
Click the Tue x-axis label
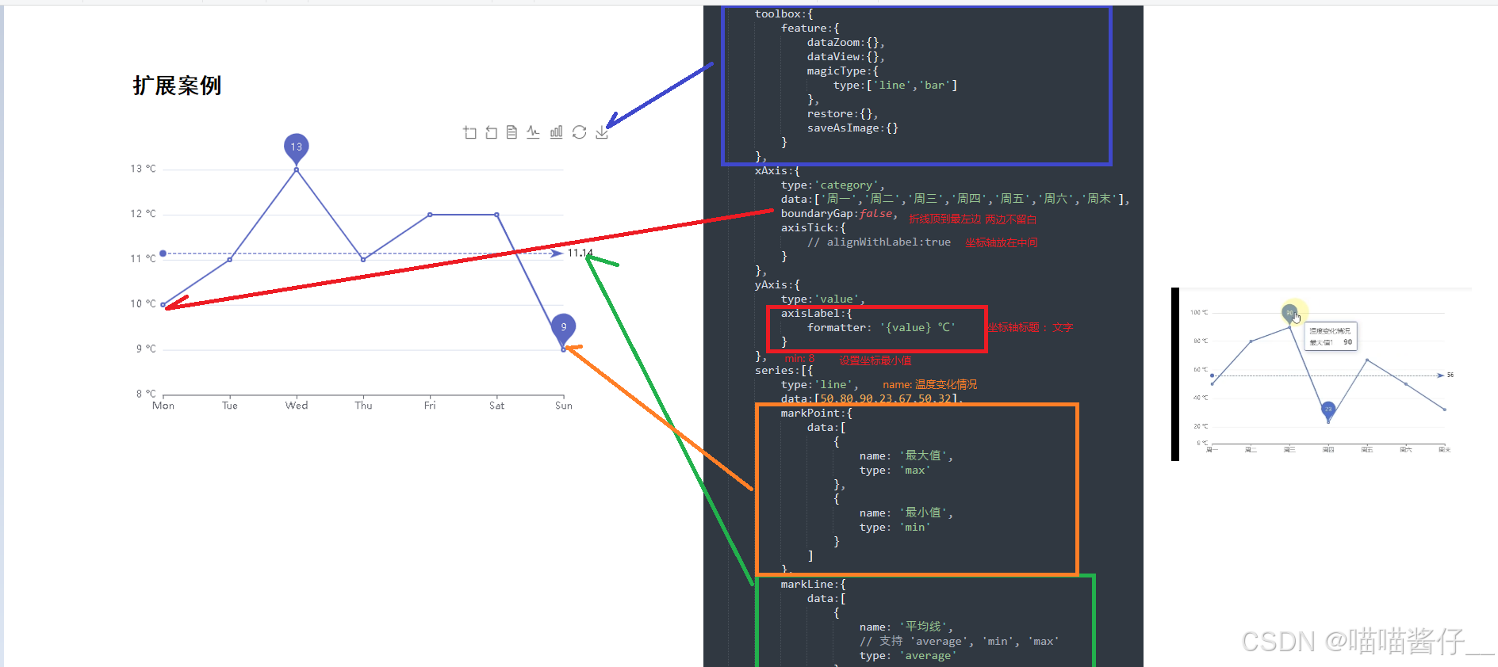[x=230, y=406]
